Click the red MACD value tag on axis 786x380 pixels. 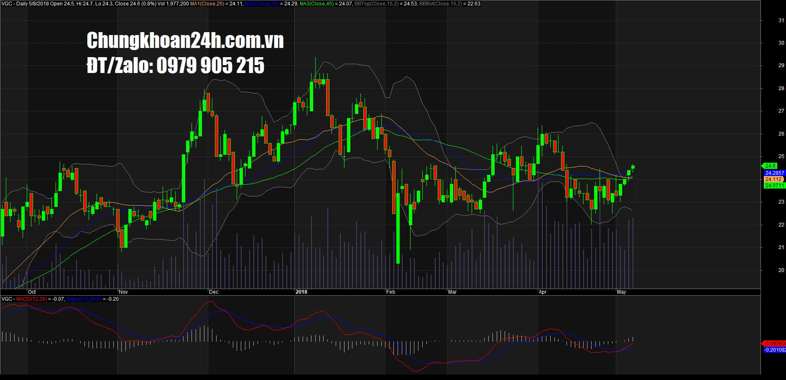pos(774,344)
